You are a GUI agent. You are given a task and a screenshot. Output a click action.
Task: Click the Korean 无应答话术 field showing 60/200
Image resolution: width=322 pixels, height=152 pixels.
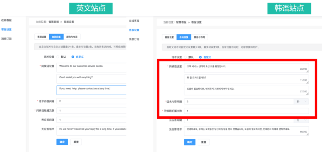pyautogui.click(x=246, y=131)
